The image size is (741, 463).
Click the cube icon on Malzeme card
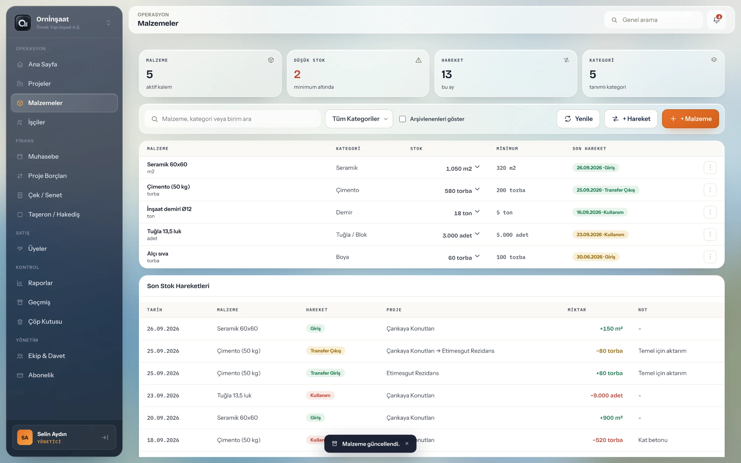click(x=271, y=60)
